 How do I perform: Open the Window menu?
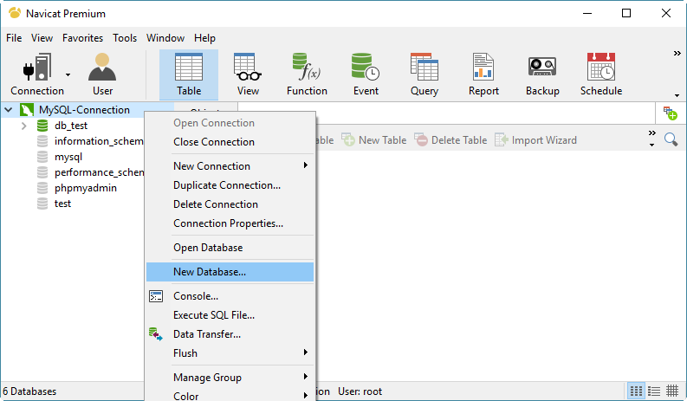pyautogui.click(x=165, y=38)
